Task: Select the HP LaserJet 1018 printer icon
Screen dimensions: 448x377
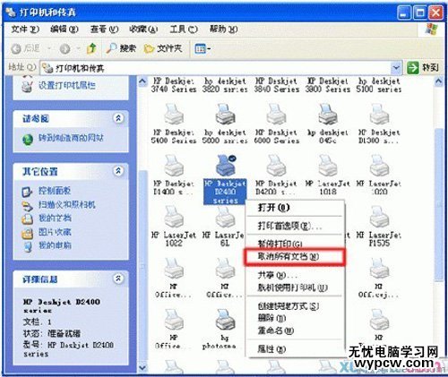Action: click(328, 166)
